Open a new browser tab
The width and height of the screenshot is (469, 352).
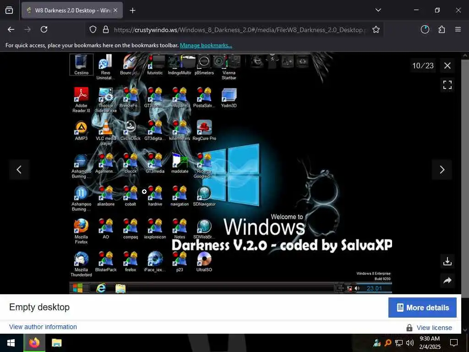132,11
